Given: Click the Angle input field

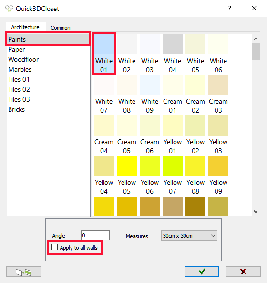Looking at the screenshot, I should [x=95, y=235].
